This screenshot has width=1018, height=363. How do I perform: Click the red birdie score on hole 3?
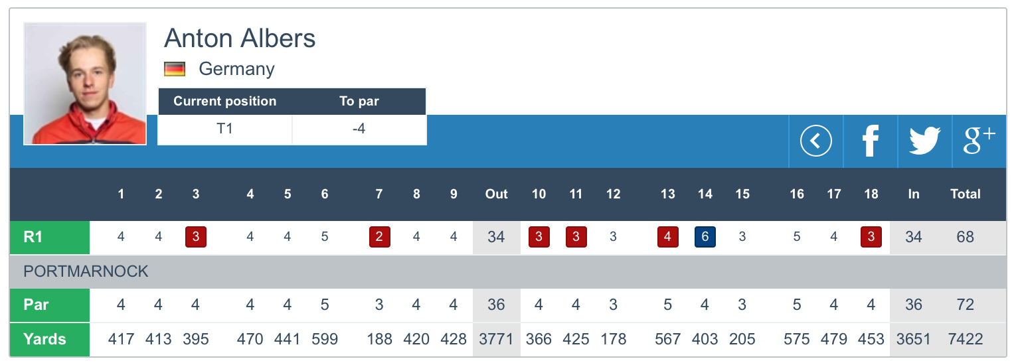195,237
